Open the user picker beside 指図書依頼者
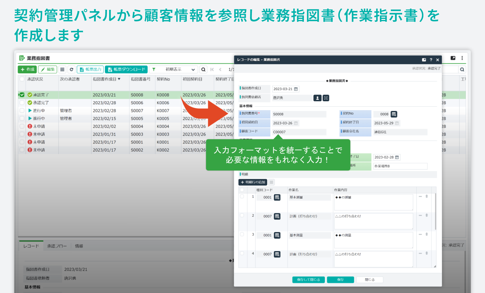The height and width of the screenshot is (293, 485). (317, 98)
